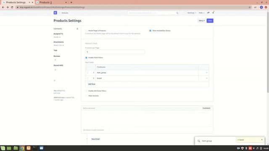The image size is (269, 151).
Task: Open the Help dropdown
Action: (x=201, y=13)
